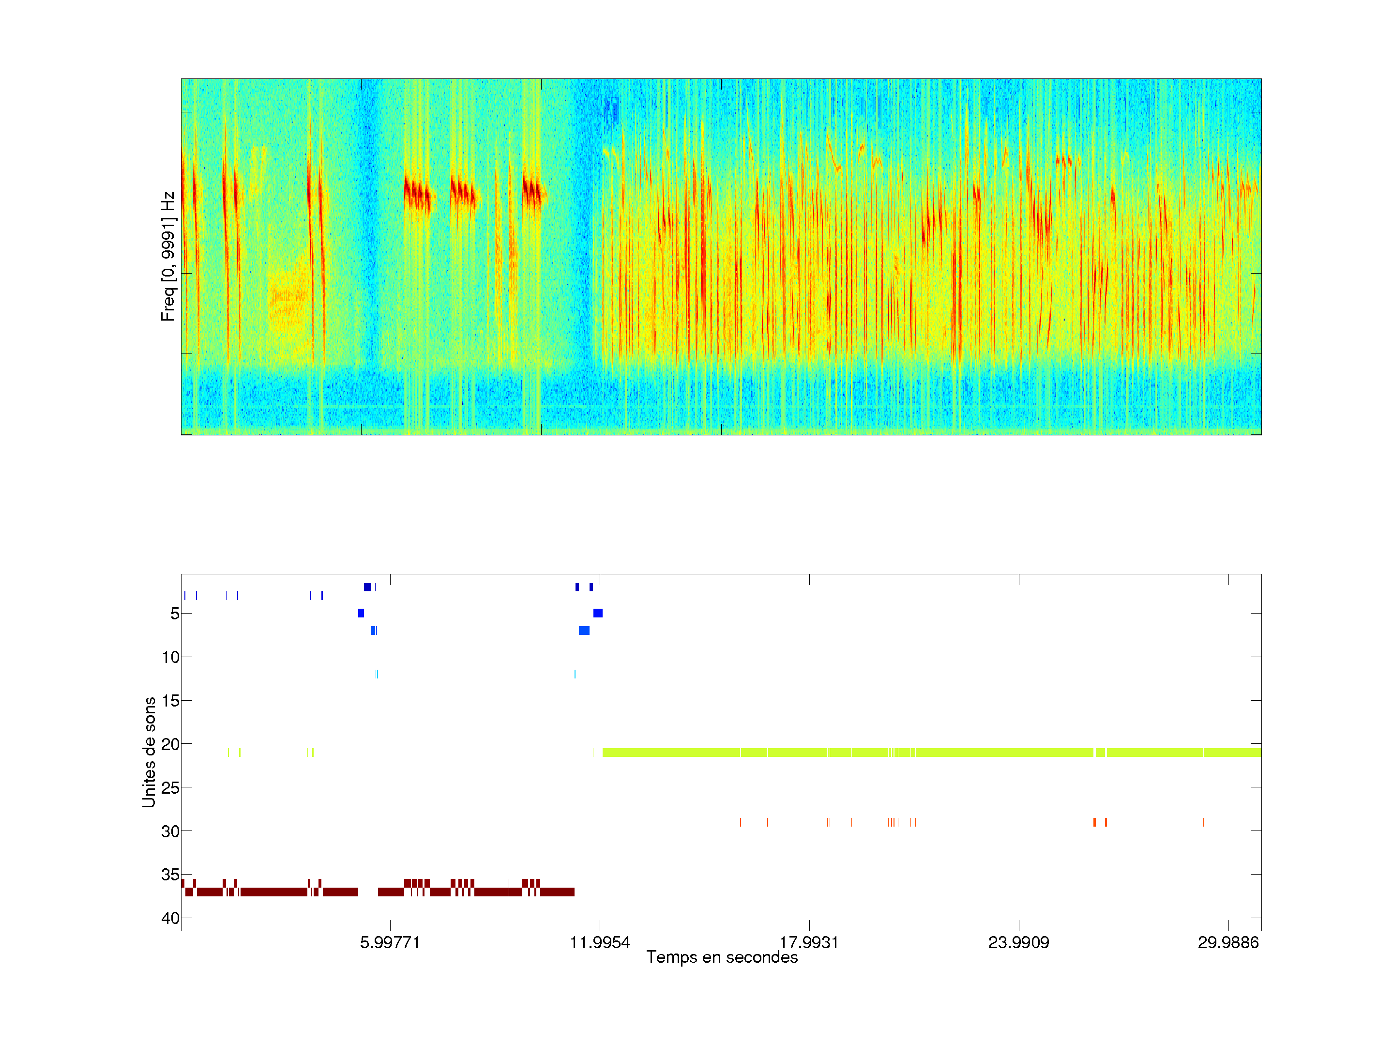Click the wide blue block at unit 7
Image resolution: width=1394 pixels, height=1046 pixels.
tap(584, 631)
